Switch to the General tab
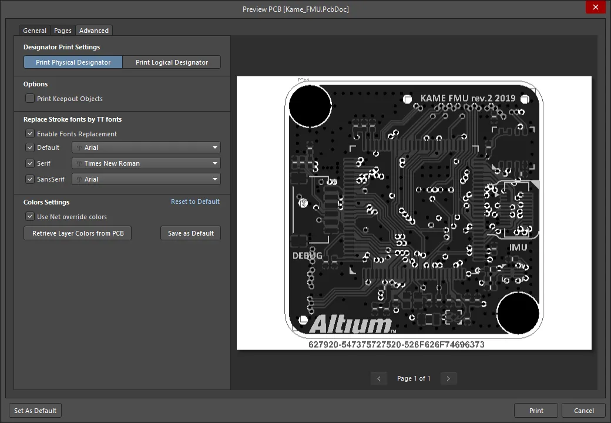This screenshot has width=611, height=423. click(x=35, y=31)
